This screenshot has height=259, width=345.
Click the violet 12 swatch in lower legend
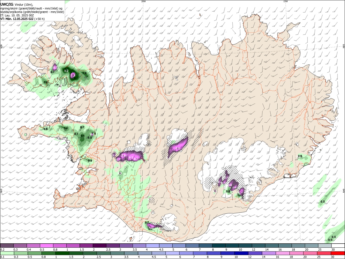(x=255, y=253)
